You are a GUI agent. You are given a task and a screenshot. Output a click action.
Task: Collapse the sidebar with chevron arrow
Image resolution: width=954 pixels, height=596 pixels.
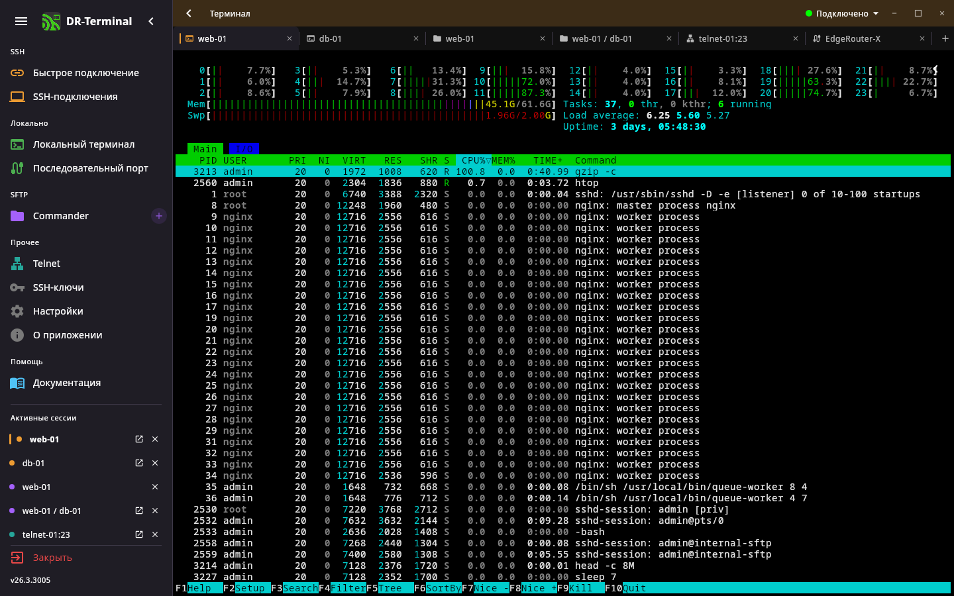[x=151, y=21]
